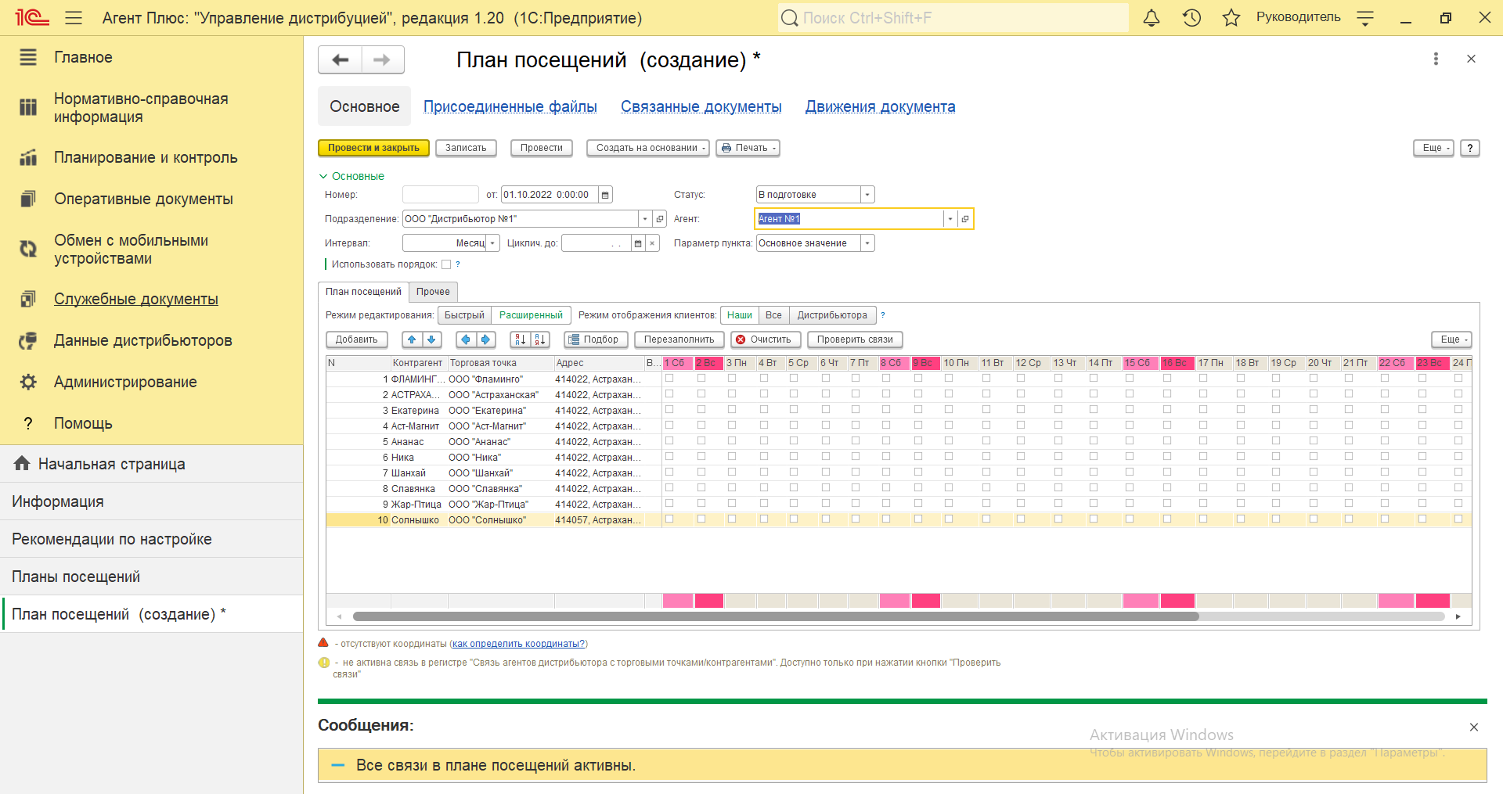Expand the Печать menu

[x=748, y=148]
